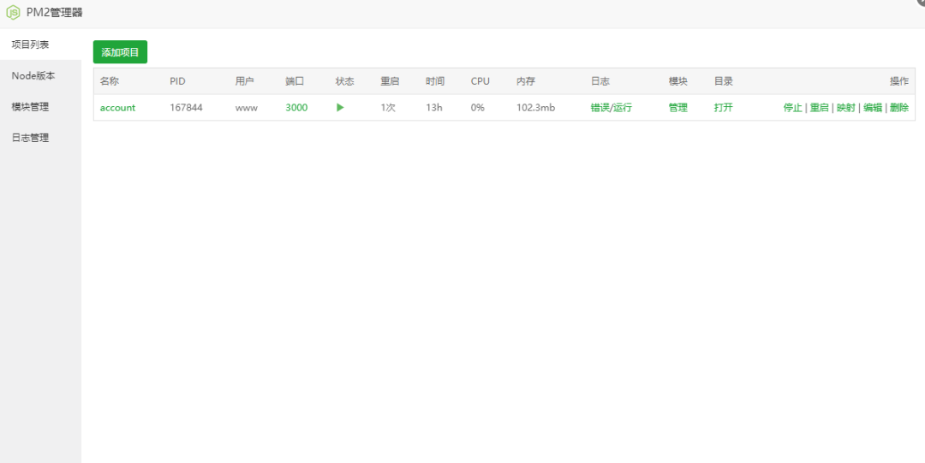Click the 时间 column header
Image resolution: width=925 pixels, height=463 pixels.
coord(435,81)
